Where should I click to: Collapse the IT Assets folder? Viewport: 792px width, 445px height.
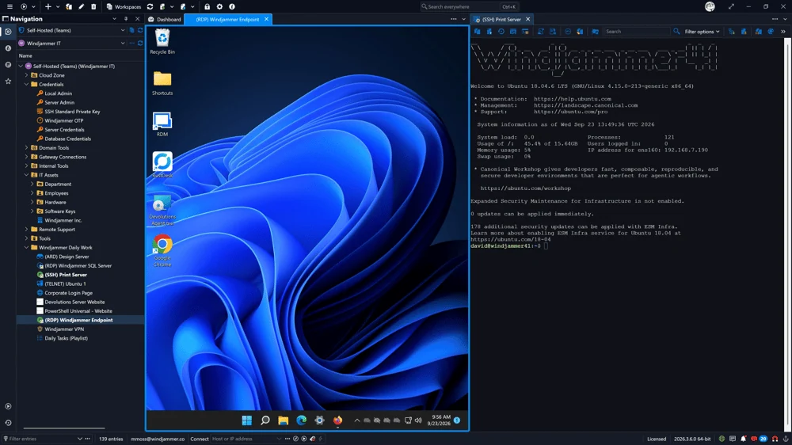tap(27, 175)
